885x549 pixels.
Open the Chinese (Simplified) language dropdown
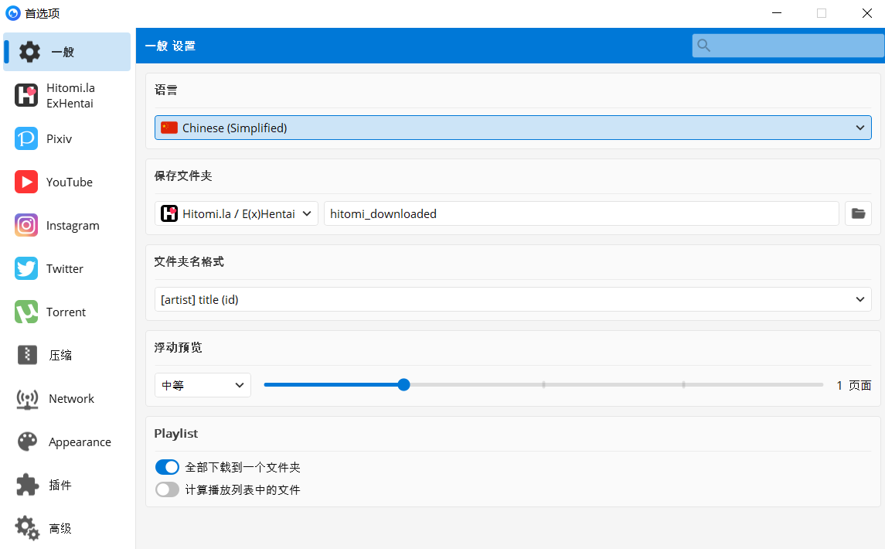coord(512,128)
